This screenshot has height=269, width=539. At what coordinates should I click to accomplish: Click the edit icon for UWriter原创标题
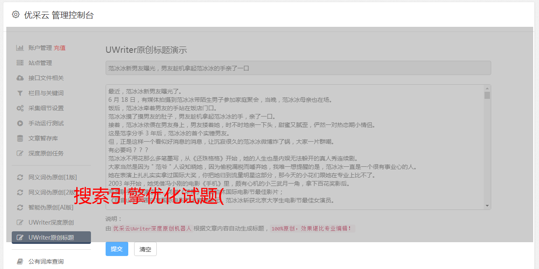tap(20, 238)
